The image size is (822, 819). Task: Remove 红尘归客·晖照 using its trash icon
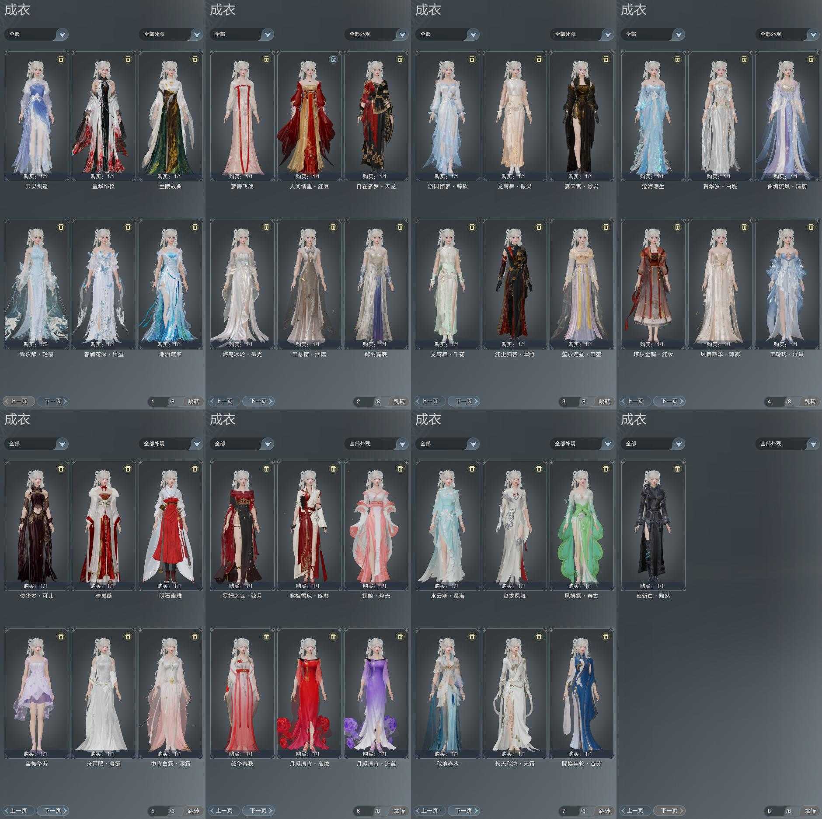pos(539,227)
